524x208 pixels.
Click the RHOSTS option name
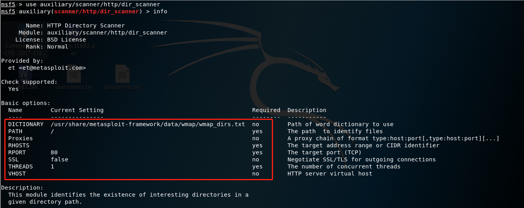tap(19, 145)
